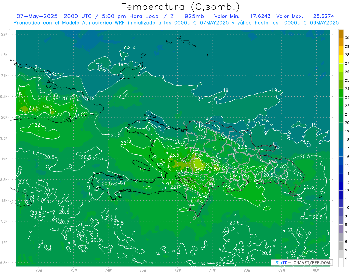The width and height of the screenshot is (355, 274).
Task: Click the '73W' longitude axis label
Action: [143, 270]
